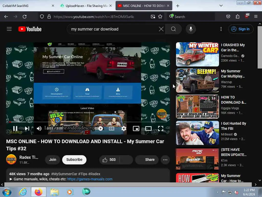Open the #Radex hashtag
The image size is (262, 197).
click(94, 174)
